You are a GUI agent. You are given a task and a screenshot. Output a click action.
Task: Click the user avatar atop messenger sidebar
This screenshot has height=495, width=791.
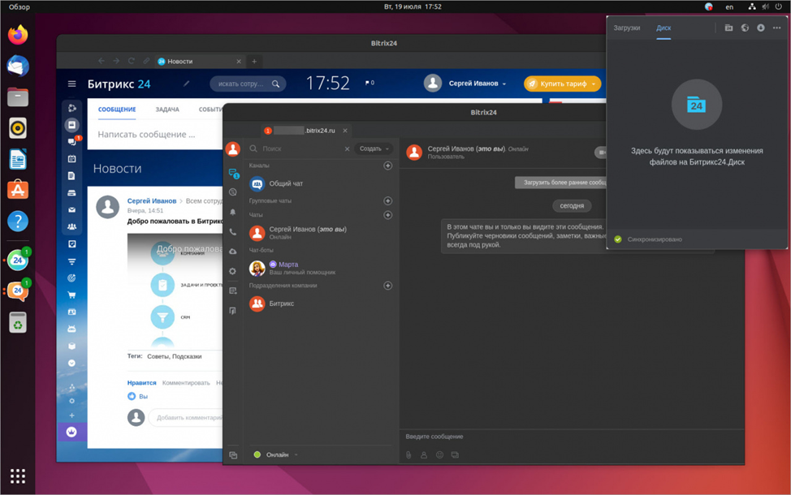click(x=232, y=148)
